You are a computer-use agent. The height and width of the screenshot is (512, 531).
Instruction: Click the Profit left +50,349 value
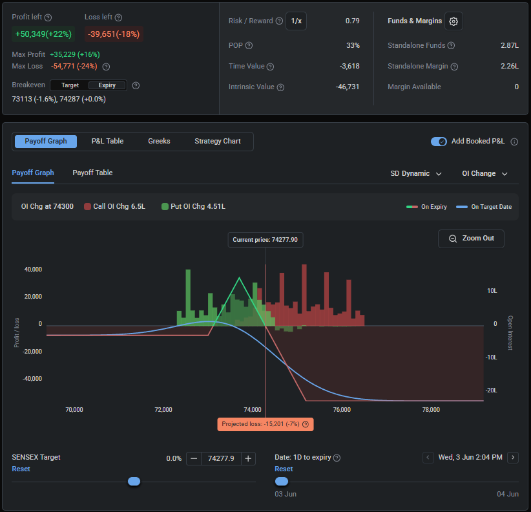[43, 34]
